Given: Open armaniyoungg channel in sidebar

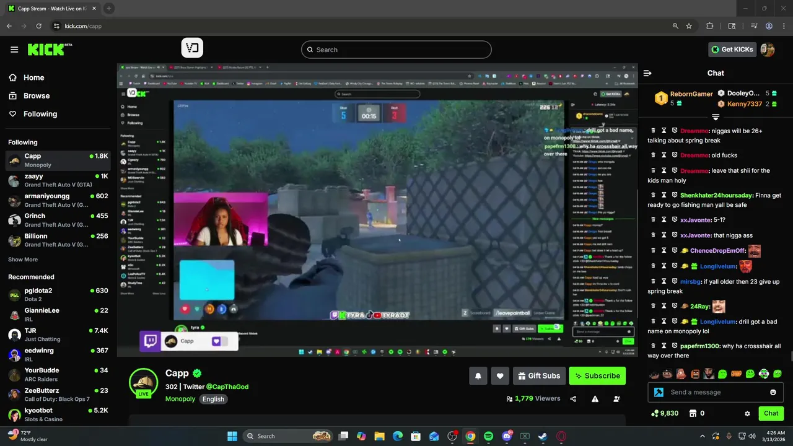Looking at the screenshot, I should point(58,199).
